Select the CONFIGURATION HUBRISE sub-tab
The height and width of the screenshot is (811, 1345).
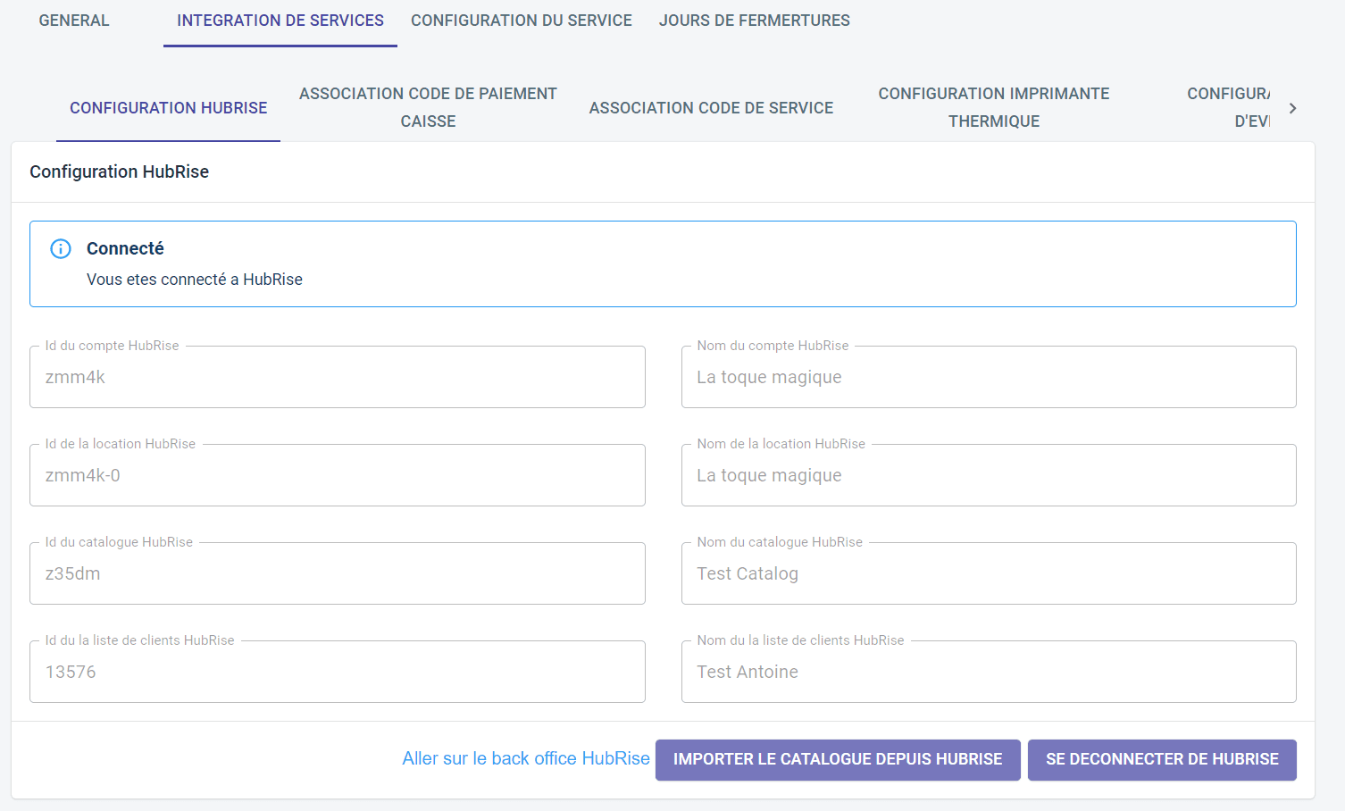pyautogui.click(x=168, y=108)
